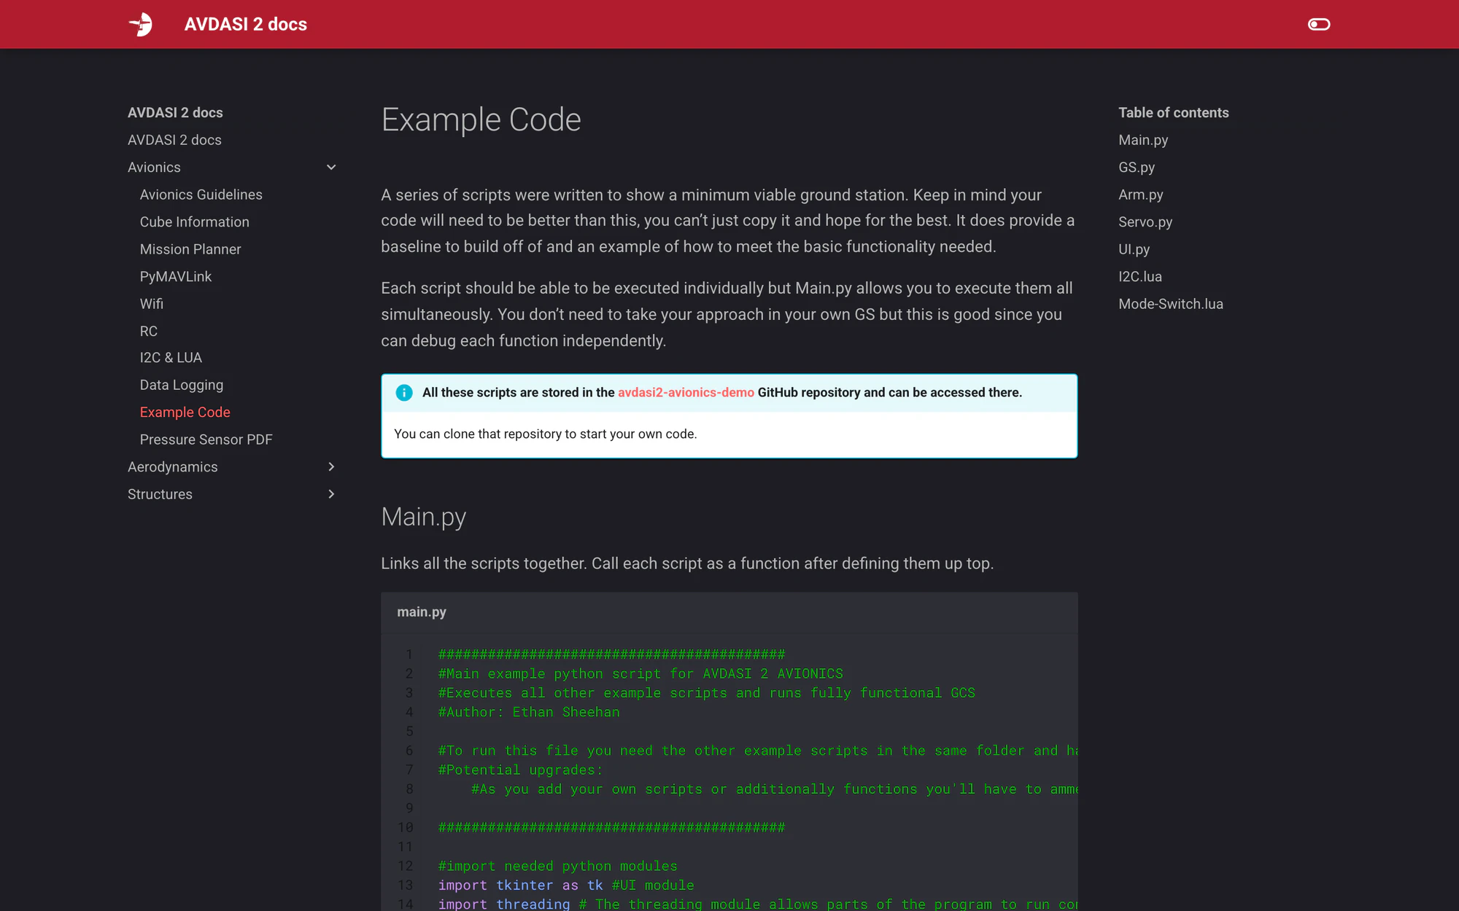
Task: Click the main.py code block filename
Action: (x=422, y=612)
